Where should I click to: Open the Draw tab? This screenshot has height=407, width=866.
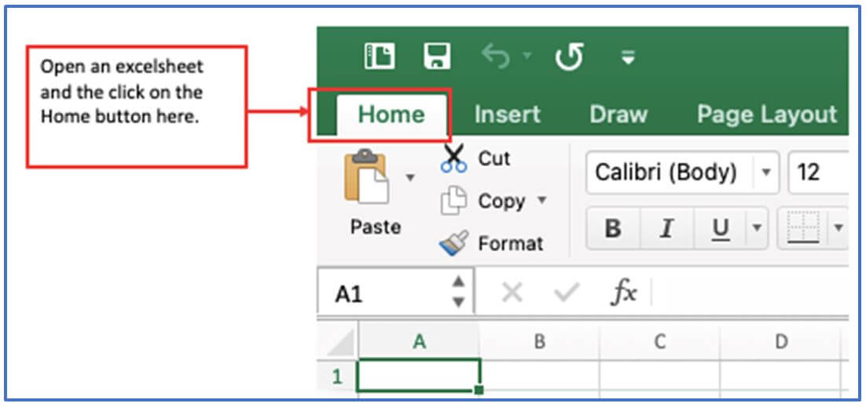click(618, 114)
